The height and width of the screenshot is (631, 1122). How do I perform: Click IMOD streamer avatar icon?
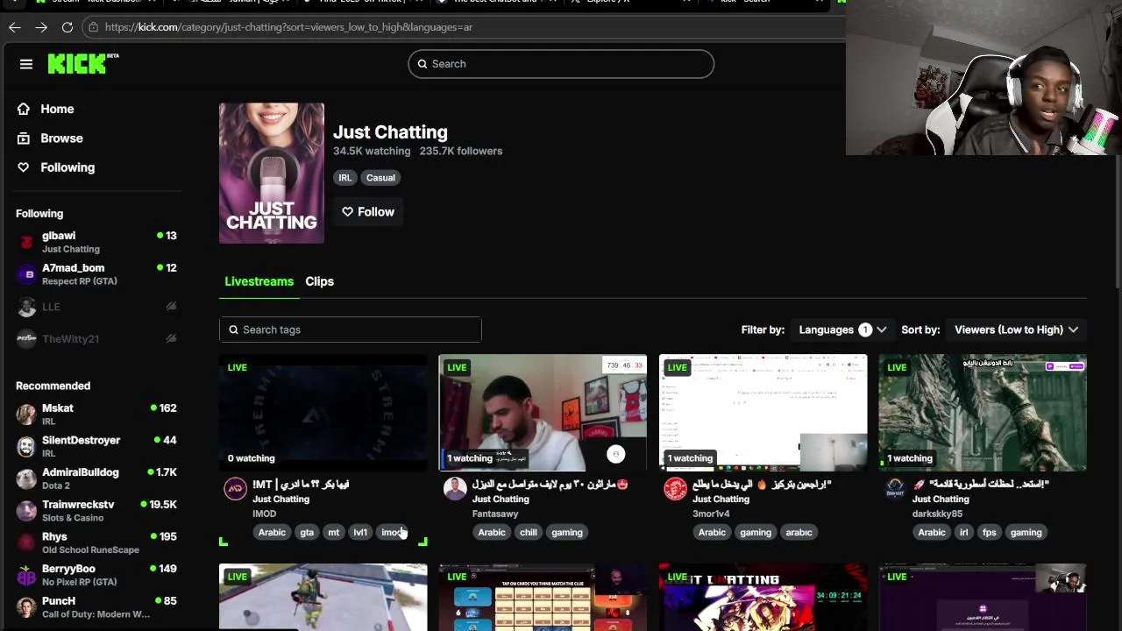(x=235, y=489)
